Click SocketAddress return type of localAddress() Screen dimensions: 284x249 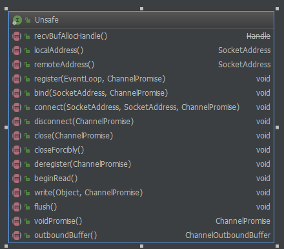point(245,50)
